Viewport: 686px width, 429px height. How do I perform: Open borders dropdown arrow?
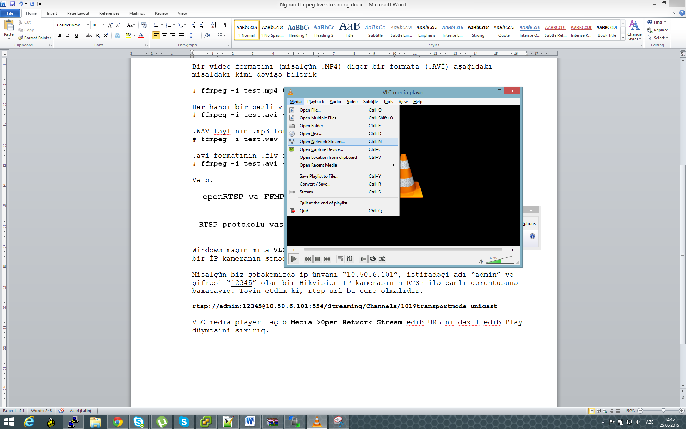[225, 35]
